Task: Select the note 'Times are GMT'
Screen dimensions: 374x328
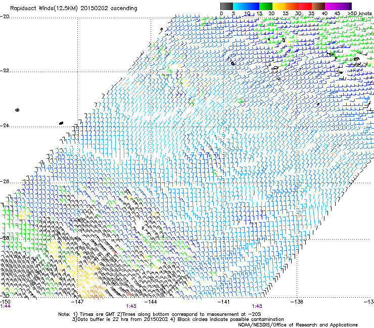Action: click(x=97, y=314)
